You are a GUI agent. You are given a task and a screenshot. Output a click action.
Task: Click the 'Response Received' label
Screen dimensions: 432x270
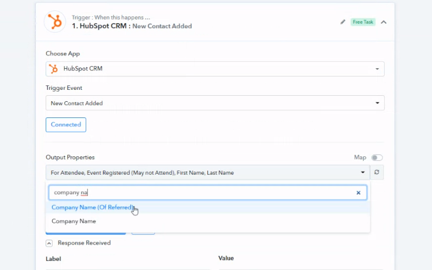(84, 243)
